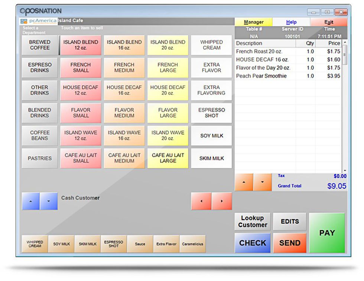This screenshot has width=364, height=281.
Task: Tap the Caramelicius modifier in bottom bar
Action: coord(192,244)
